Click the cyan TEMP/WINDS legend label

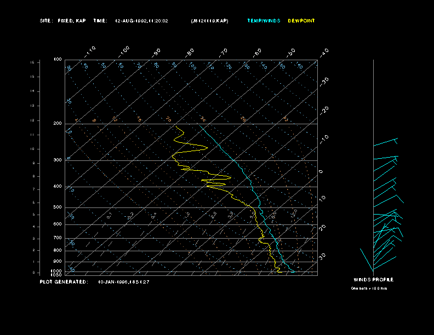pyautogui.click(x=264, y=21)
